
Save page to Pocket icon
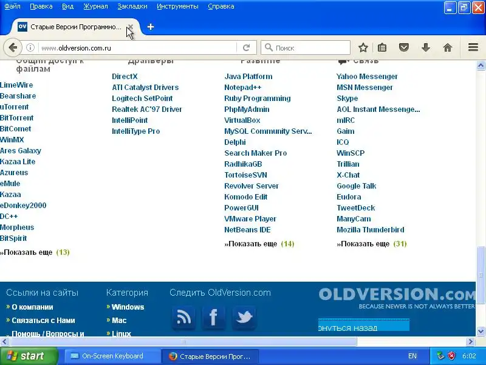pyautogui.click(x=403, y=47)
